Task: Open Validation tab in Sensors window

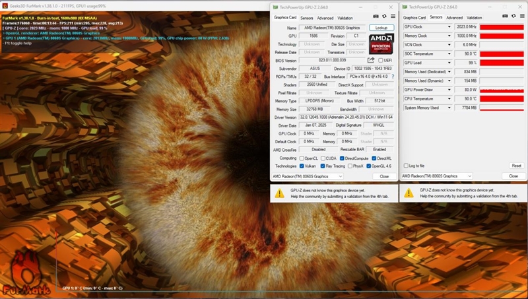Action: (475, 18)
